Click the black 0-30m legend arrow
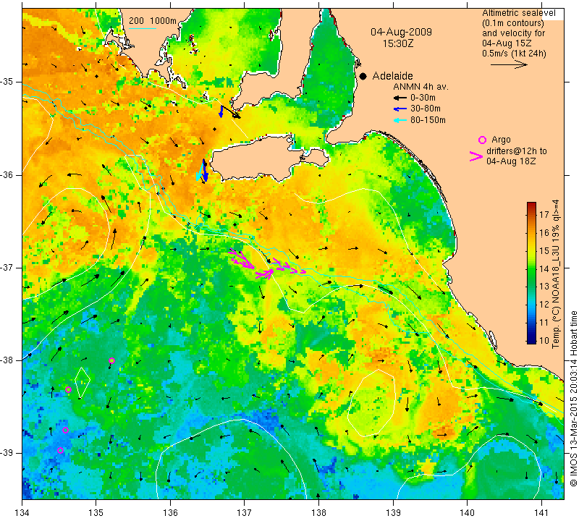This screenshot has height=521, width=579. tap(400, 98)
